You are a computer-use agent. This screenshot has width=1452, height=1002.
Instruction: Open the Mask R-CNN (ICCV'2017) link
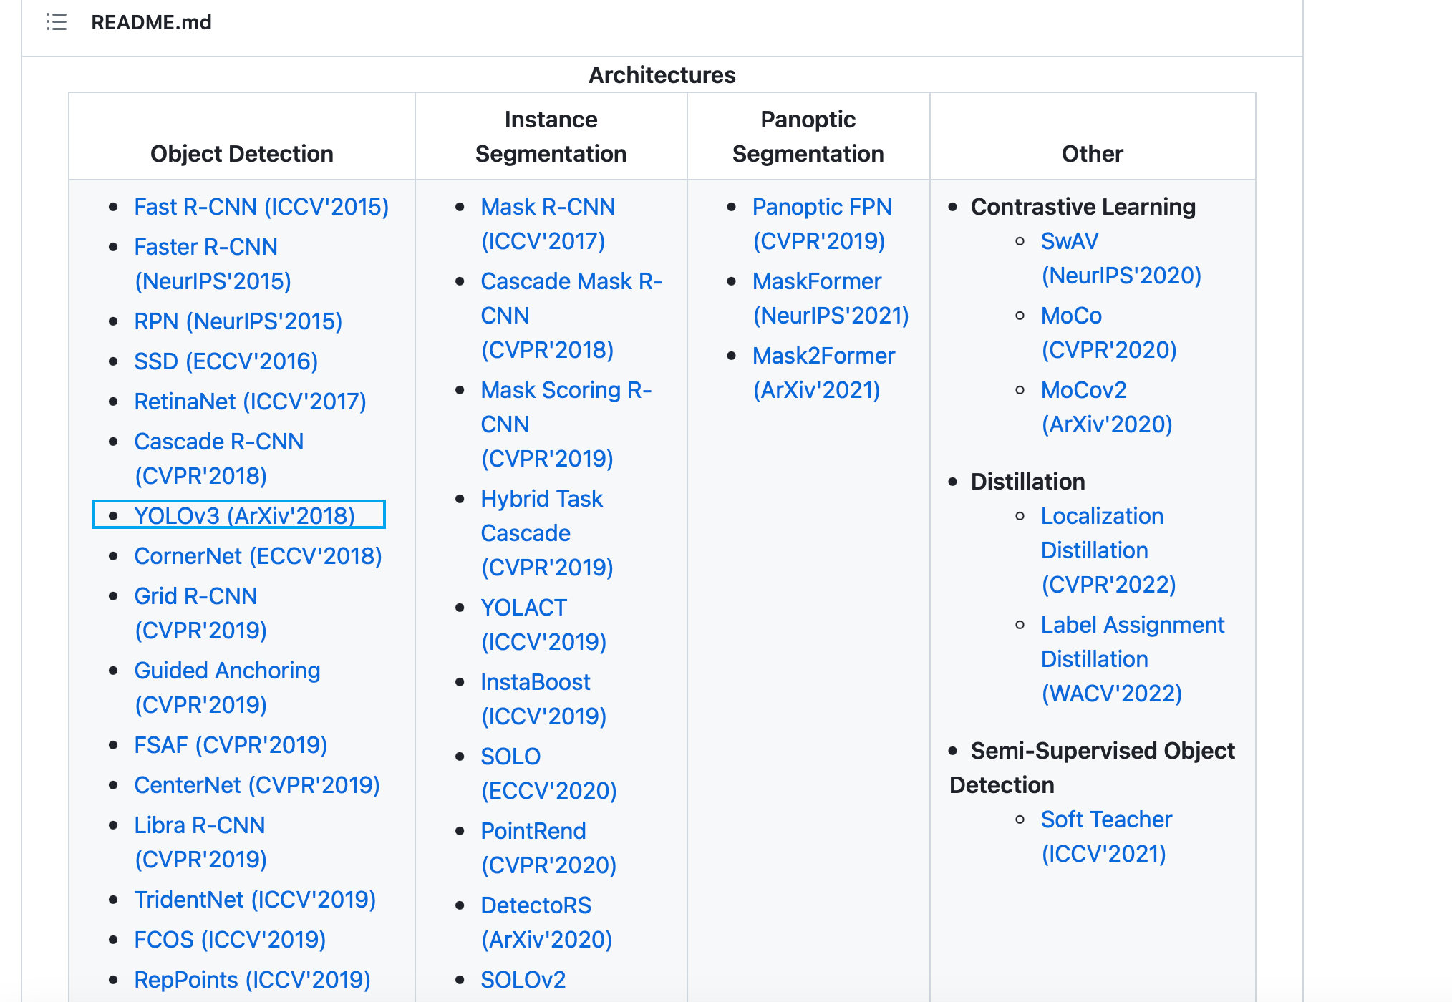(548, 207)
